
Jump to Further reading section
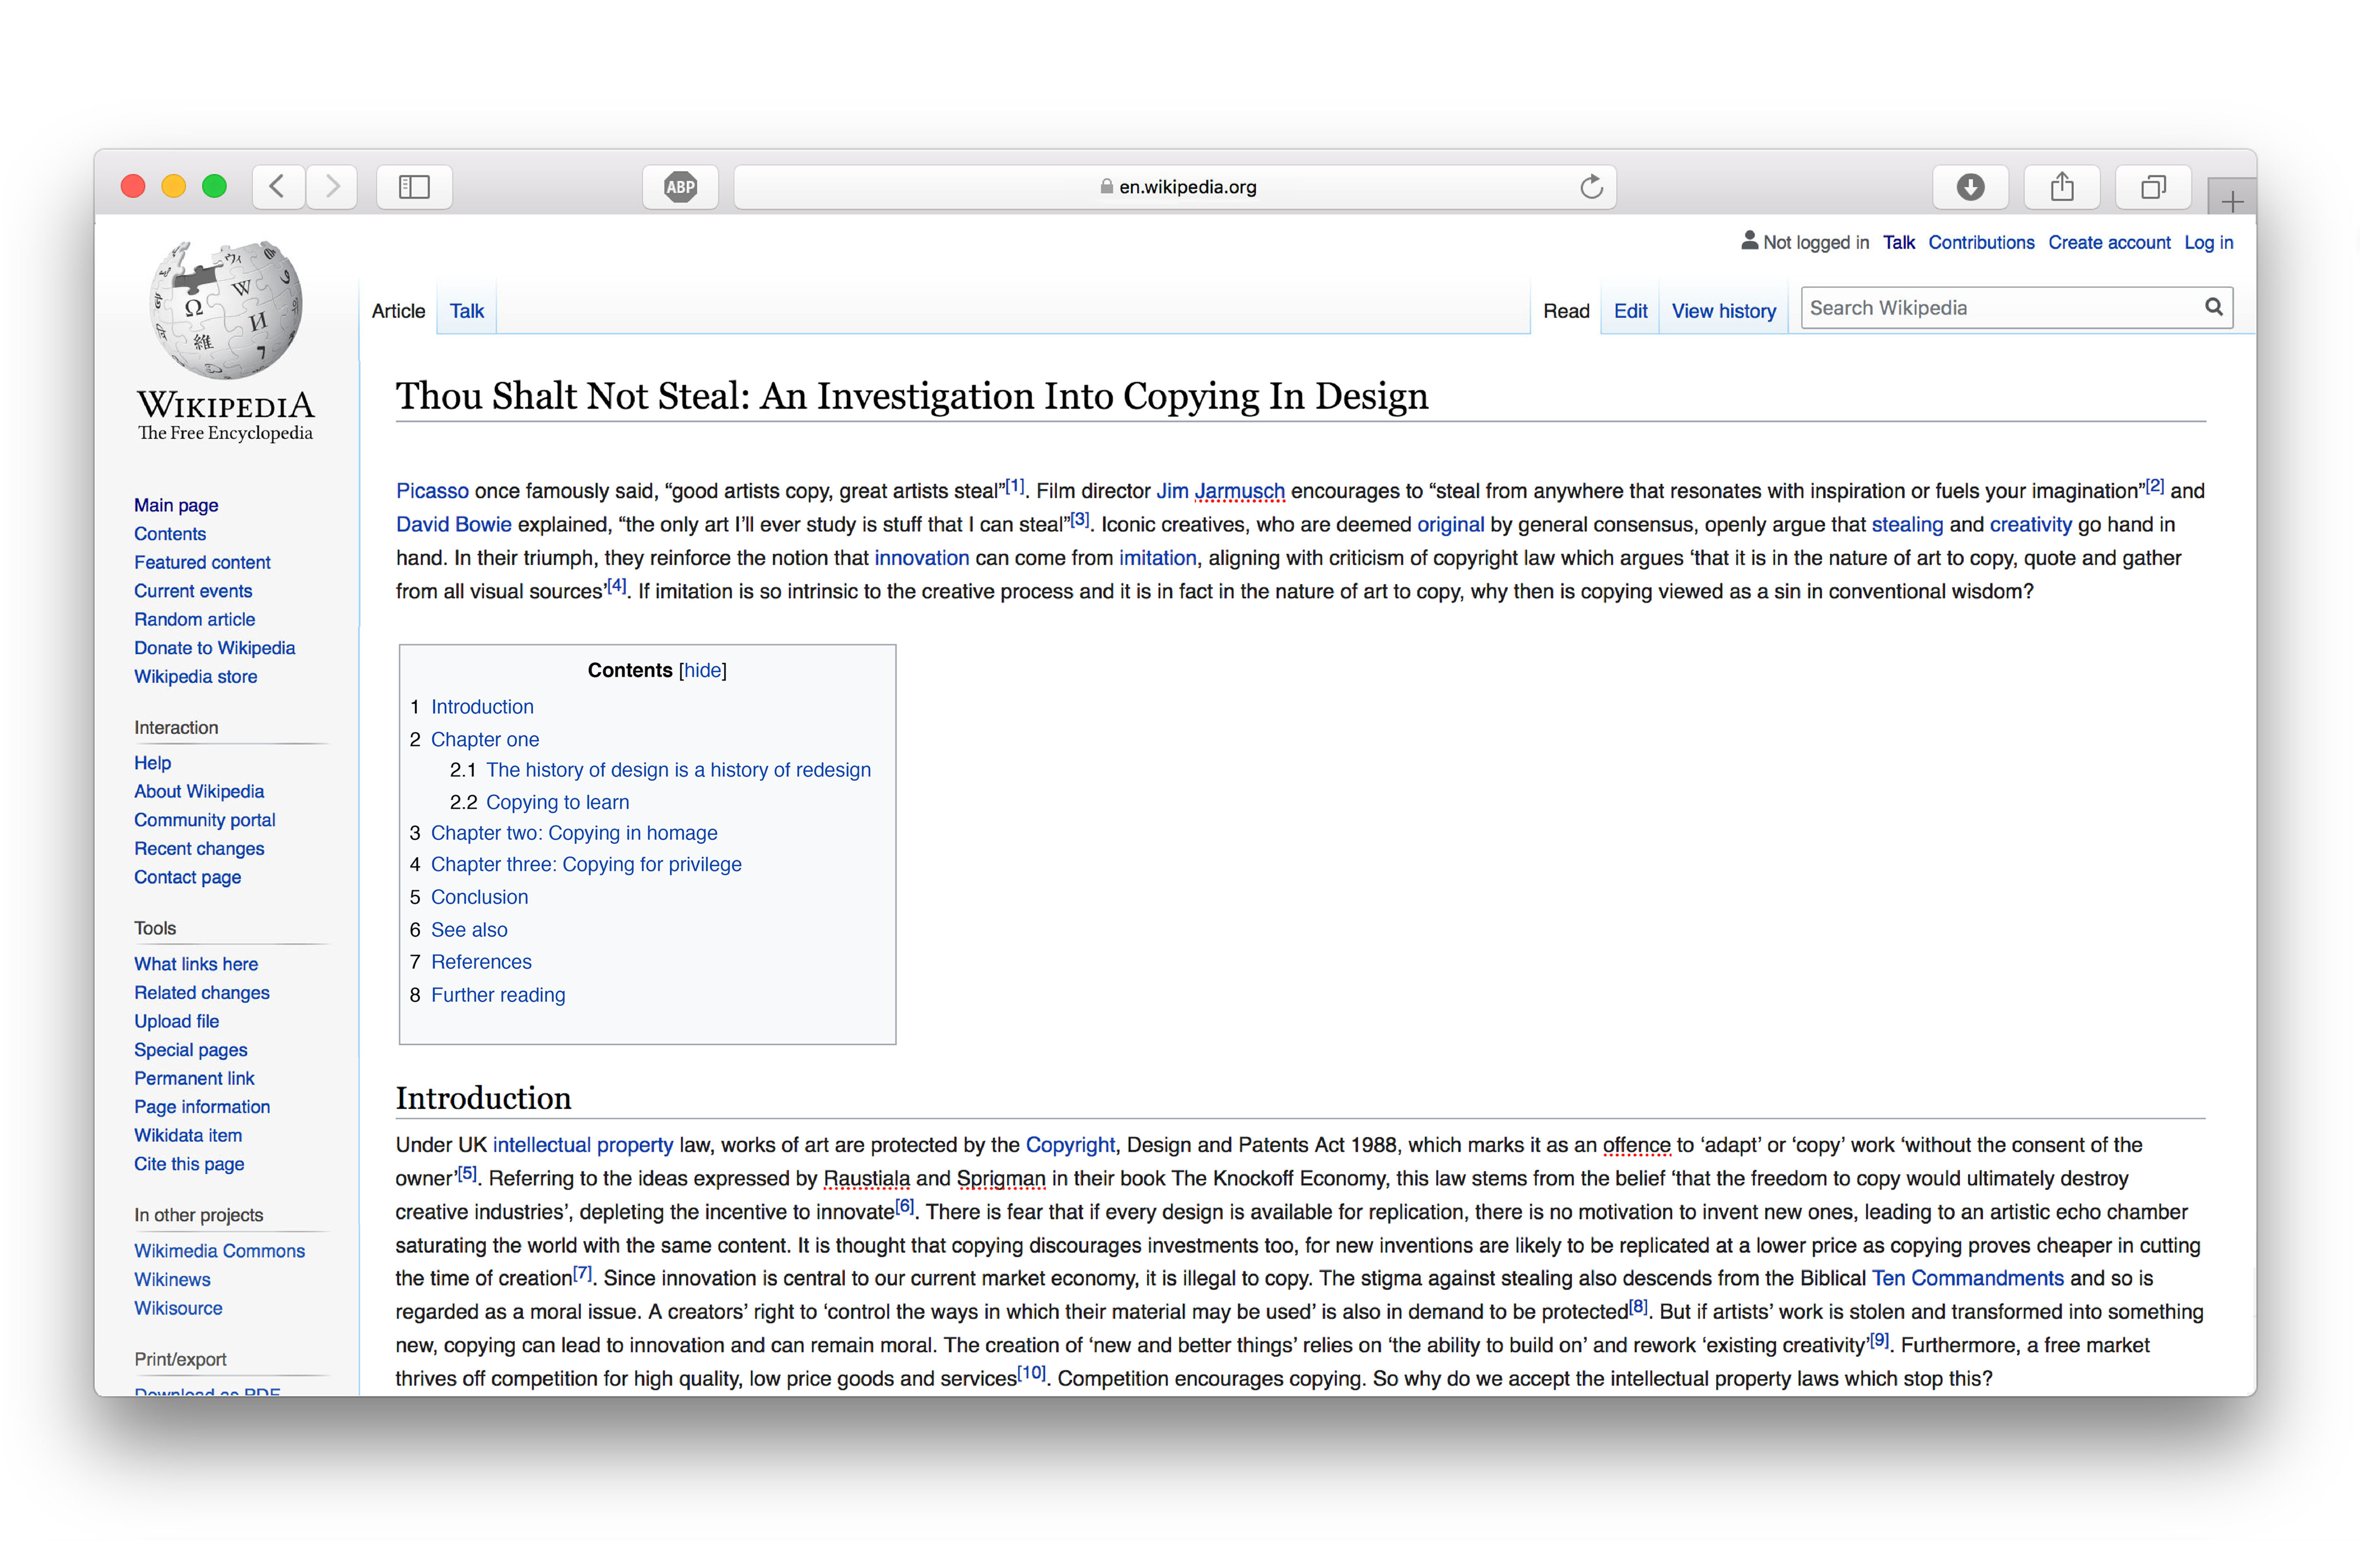[498, 995]
